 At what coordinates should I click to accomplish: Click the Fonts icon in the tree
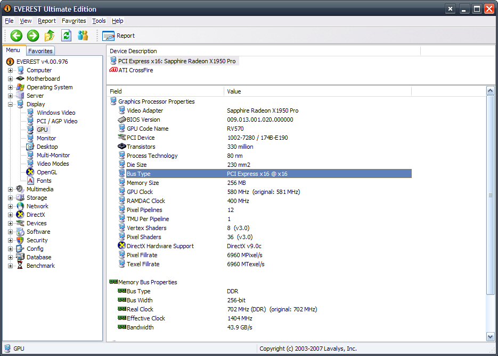(30, 181)
